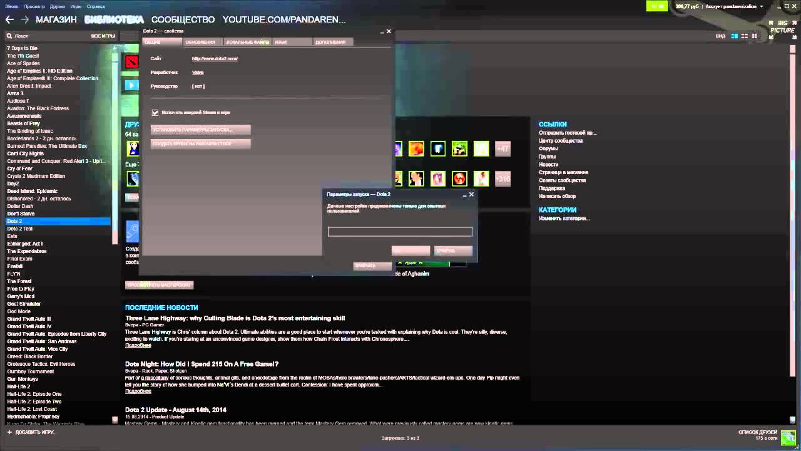
Task: Open the Справка menu
Action: [96, 6]
